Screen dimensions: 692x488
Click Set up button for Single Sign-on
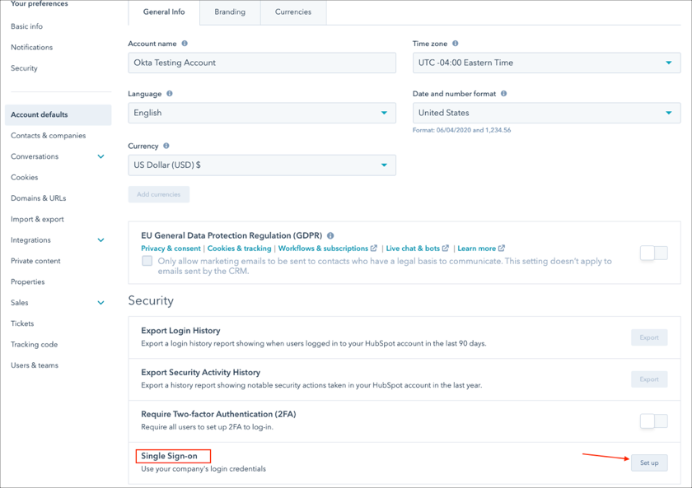tap(649, 462)
